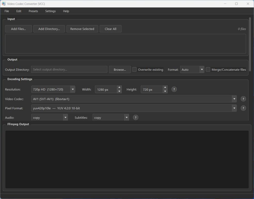Click Browse for output directory
Screen dimensions: 254x199
(x=120, y=69)
